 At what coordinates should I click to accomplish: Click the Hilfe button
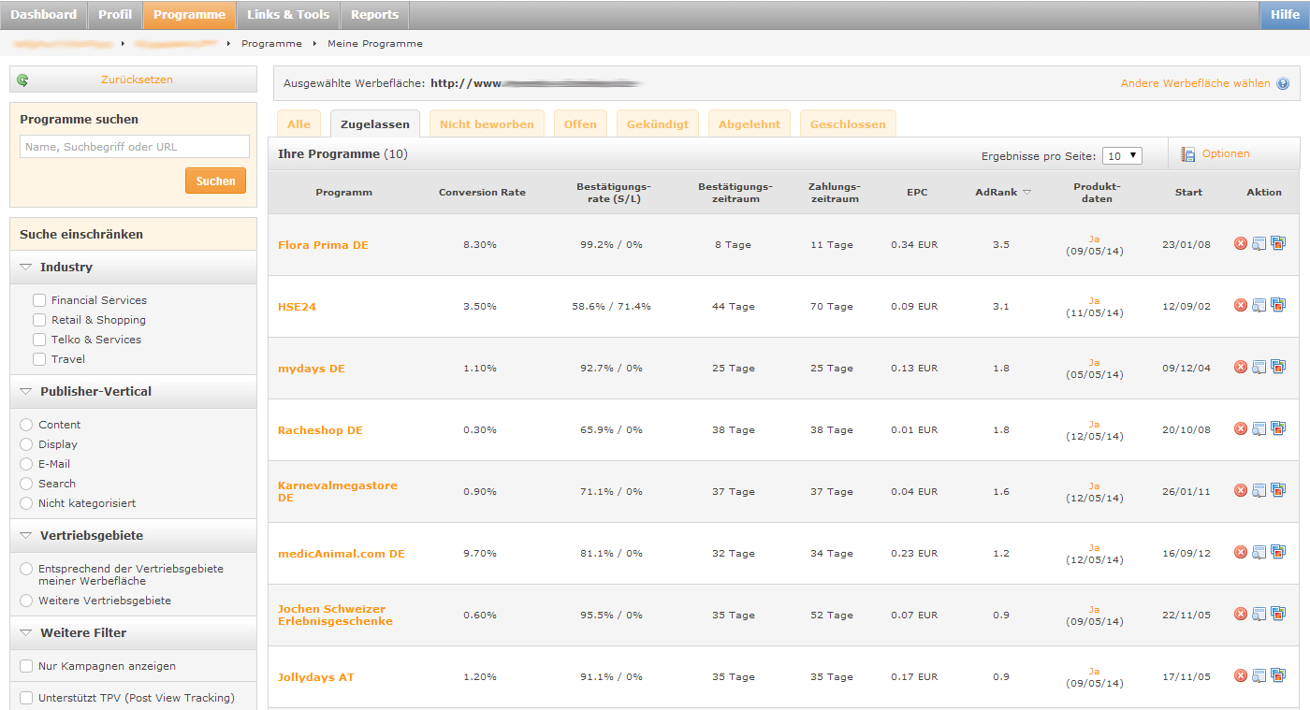[1285, 15]
